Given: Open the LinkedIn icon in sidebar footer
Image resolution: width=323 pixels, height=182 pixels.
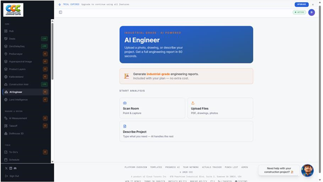Looking at the screenshot, I should pyautogui.click(x=11, y=168).
